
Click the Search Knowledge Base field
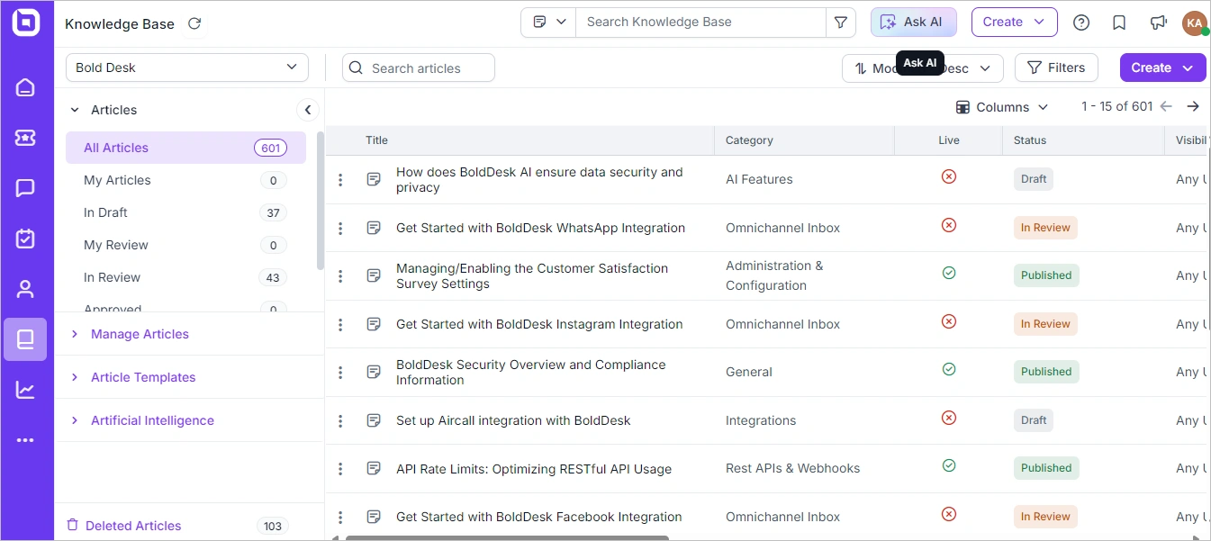click(x=700, y=23)
